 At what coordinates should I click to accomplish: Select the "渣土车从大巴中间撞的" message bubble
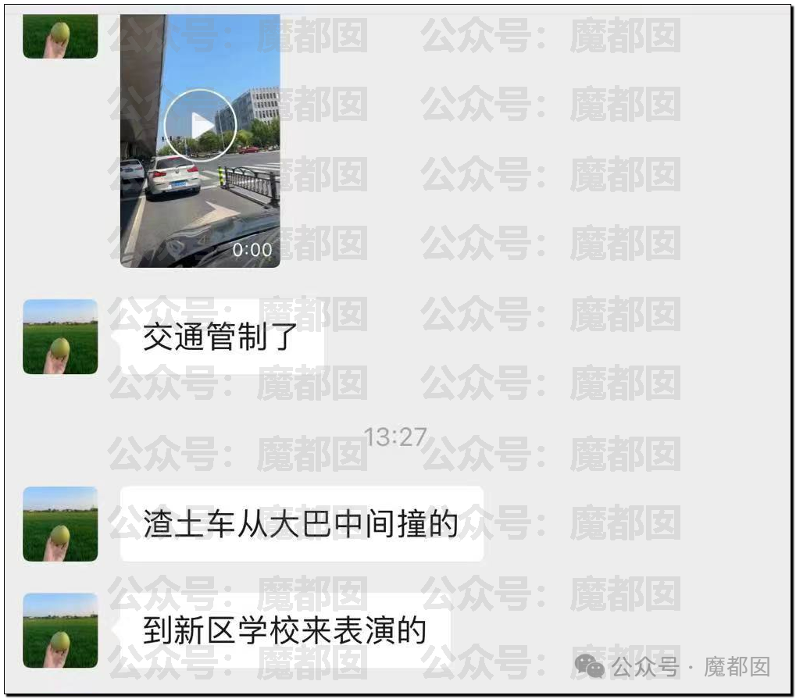tap(301, 524)
